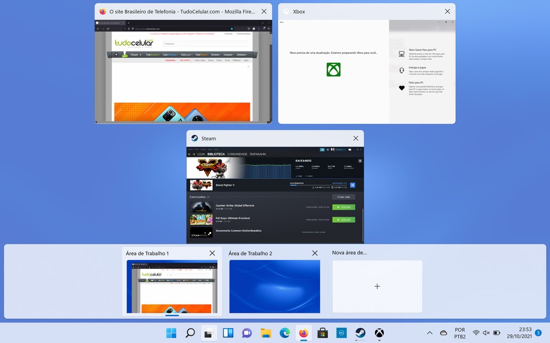Screen dimensions: 550x343
Task: Open the Windows Start menu
Action: [x=172, y=333]
